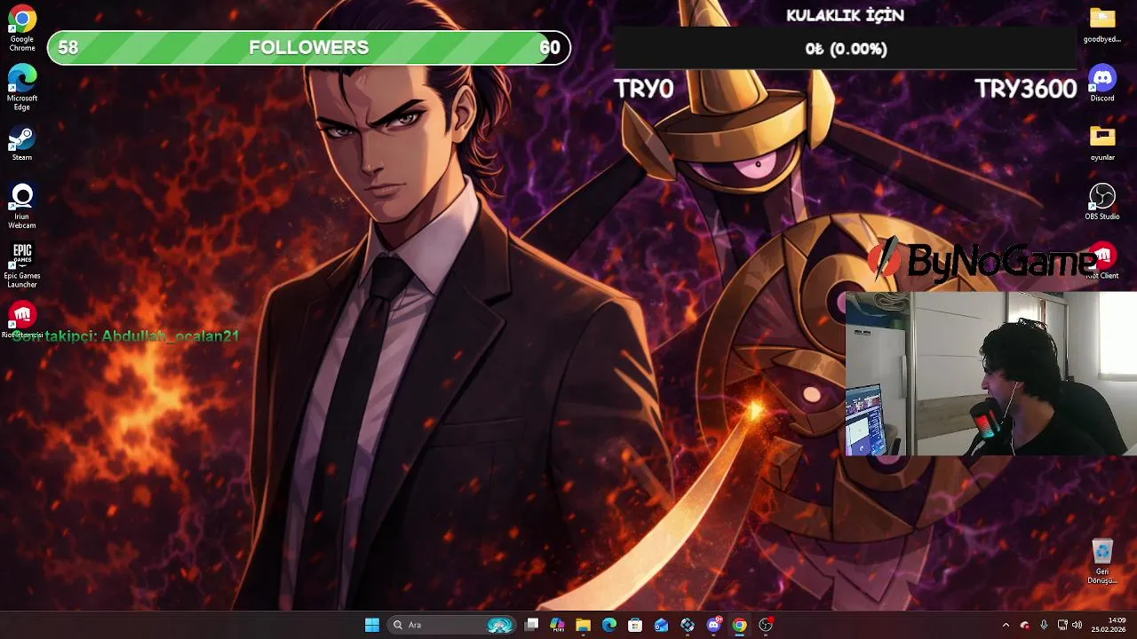Select Riot Client icon below OBS Studio
Screen dimensions: 1137x639
pyautogui.click(x=1102, y=261)
